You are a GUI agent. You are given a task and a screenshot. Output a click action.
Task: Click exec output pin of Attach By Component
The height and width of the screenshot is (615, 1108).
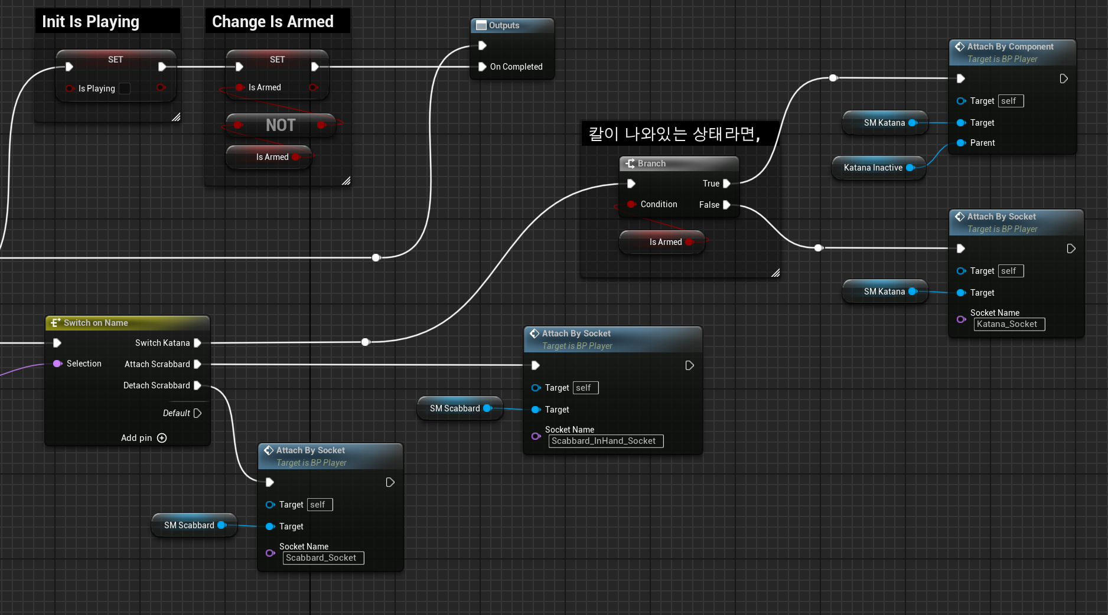point(1064,78)
